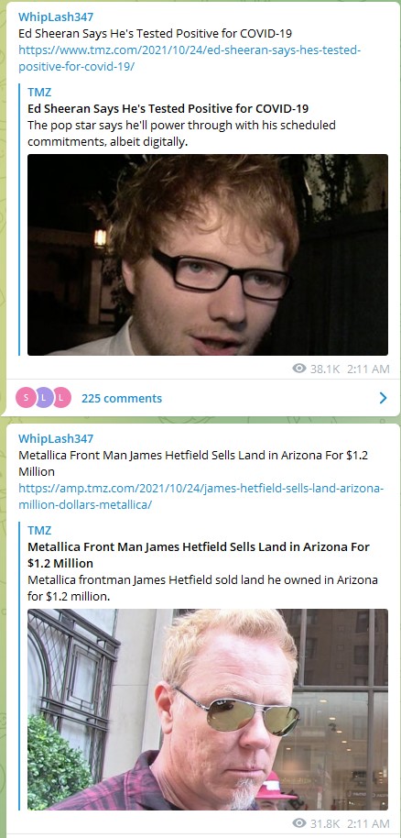Screen dimensions: 401x838
Task: Open WhipLash347 profile on Hetfield post
Action: pos(56,439)
